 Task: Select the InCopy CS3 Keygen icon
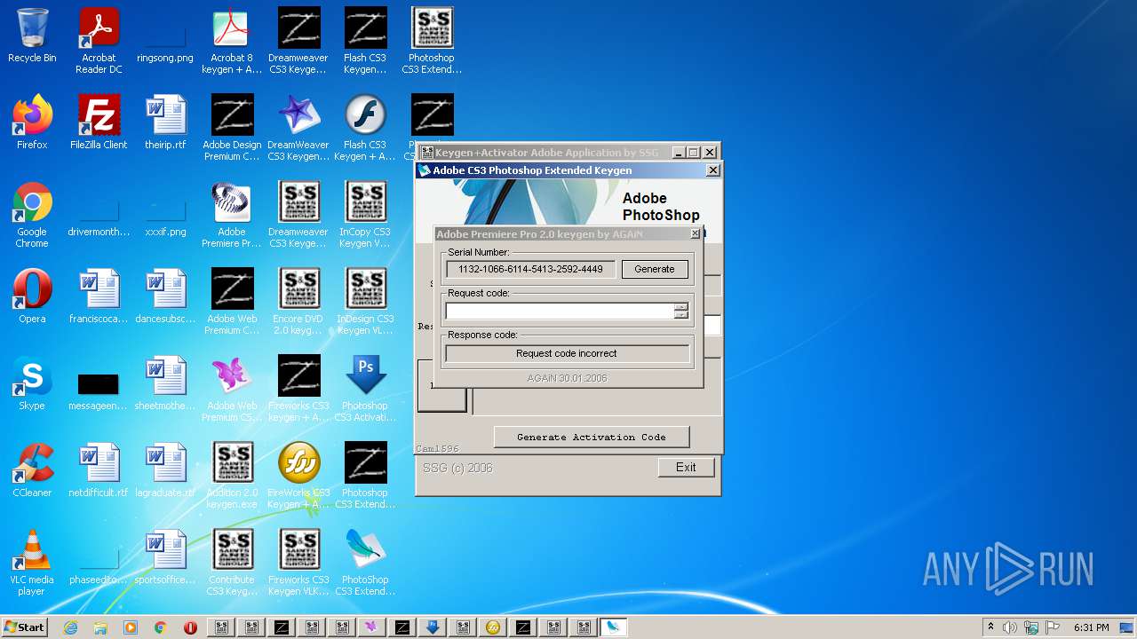pyautogui.click(x=365, y=215)
